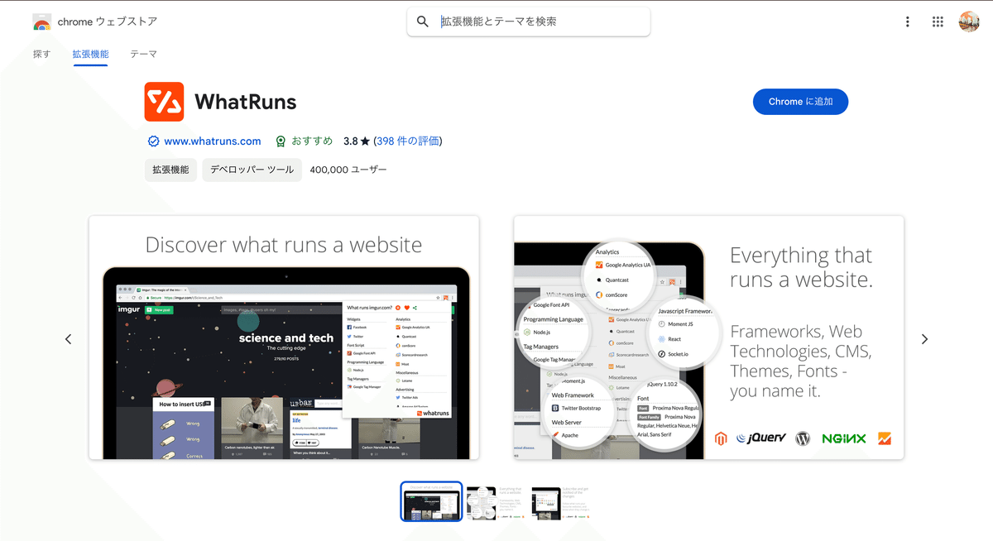
Task: Click the おすすめ featured badge icon
Action: click(281, 141)
